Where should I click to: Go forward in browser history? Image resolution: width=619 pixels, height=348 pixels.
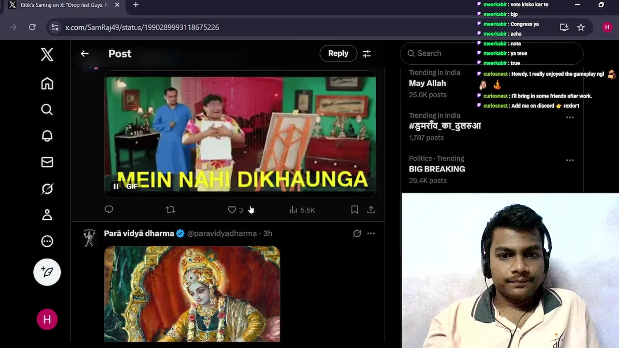tap(13, 27)
